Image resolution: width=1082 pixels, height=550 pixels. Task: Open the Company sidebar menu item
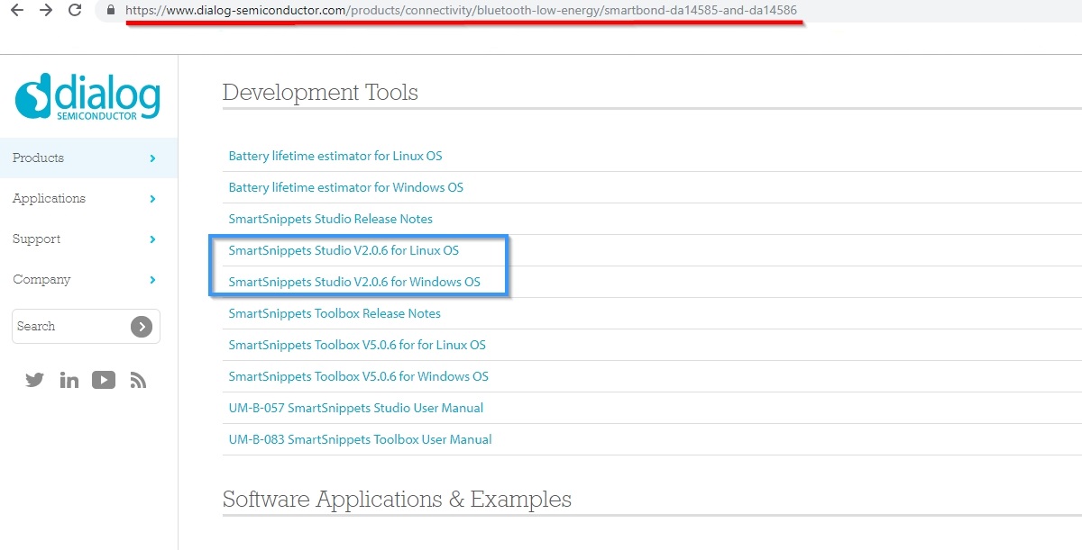click(x=41, y=280)
